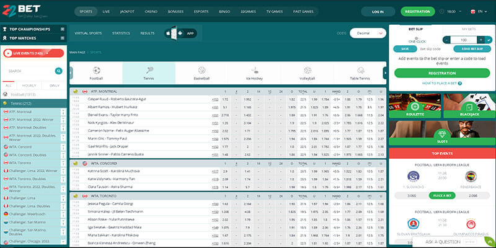Select the Basketball sport icon
The image size is (496, 248).
201,70
